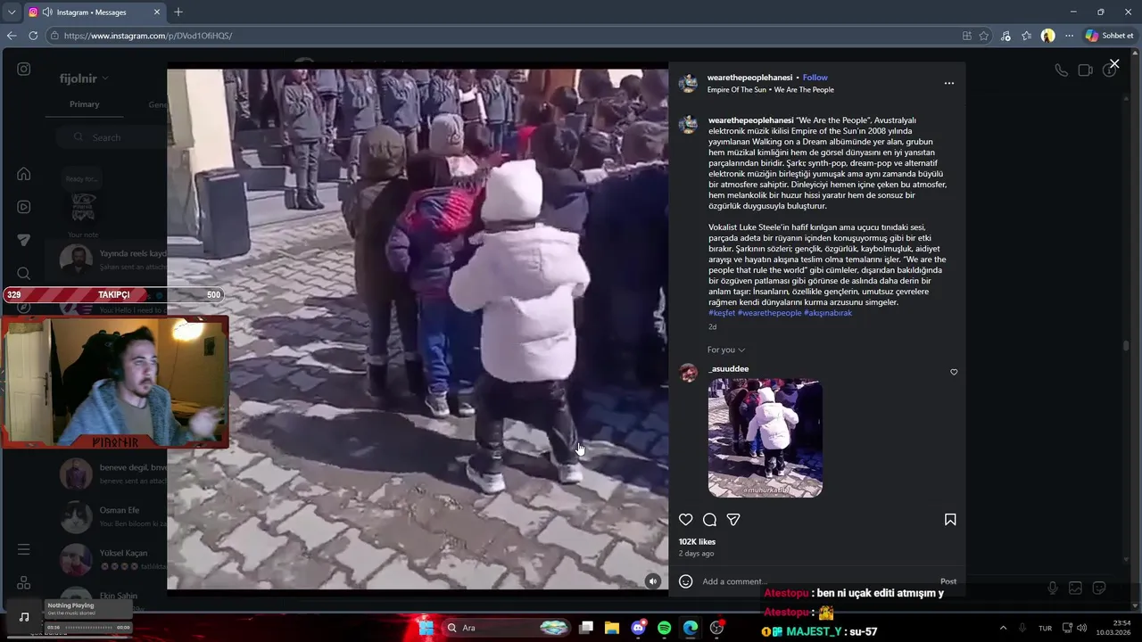Viewport: 1142px width, 642px height.
Task: Start a video call with the camera icon
Action: [x=1085, y=70]
